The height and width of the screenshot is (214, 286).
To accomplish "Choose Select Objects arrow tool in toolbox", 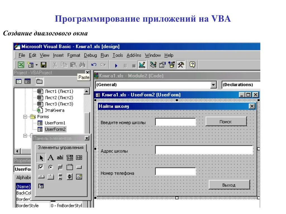I will pyautogui.click(x=41, y=158).
